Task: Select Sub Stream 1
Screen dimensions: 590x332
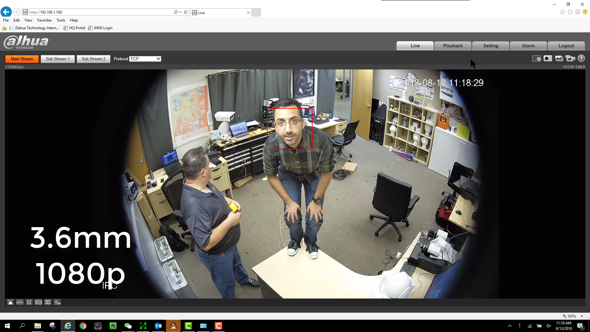Action: 57,59
